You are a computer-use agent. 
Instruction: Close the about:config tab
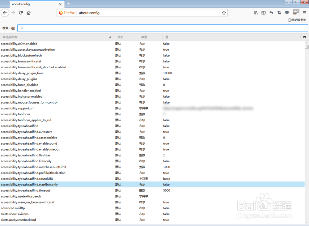(60, 4)
